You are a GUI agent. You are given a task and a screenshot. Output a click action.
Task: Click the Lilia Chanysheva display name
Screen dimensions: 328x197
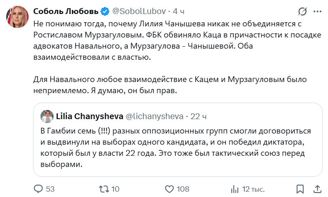[x=89, y=116]
